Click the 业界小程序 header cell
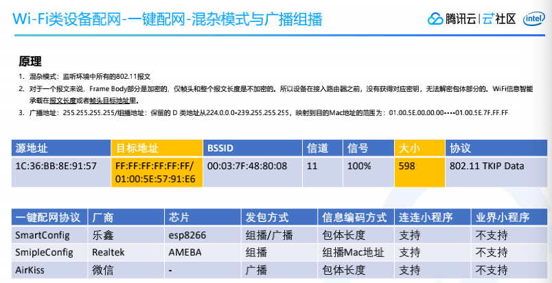This screenshot has width=552, height=283. [509, 217]
